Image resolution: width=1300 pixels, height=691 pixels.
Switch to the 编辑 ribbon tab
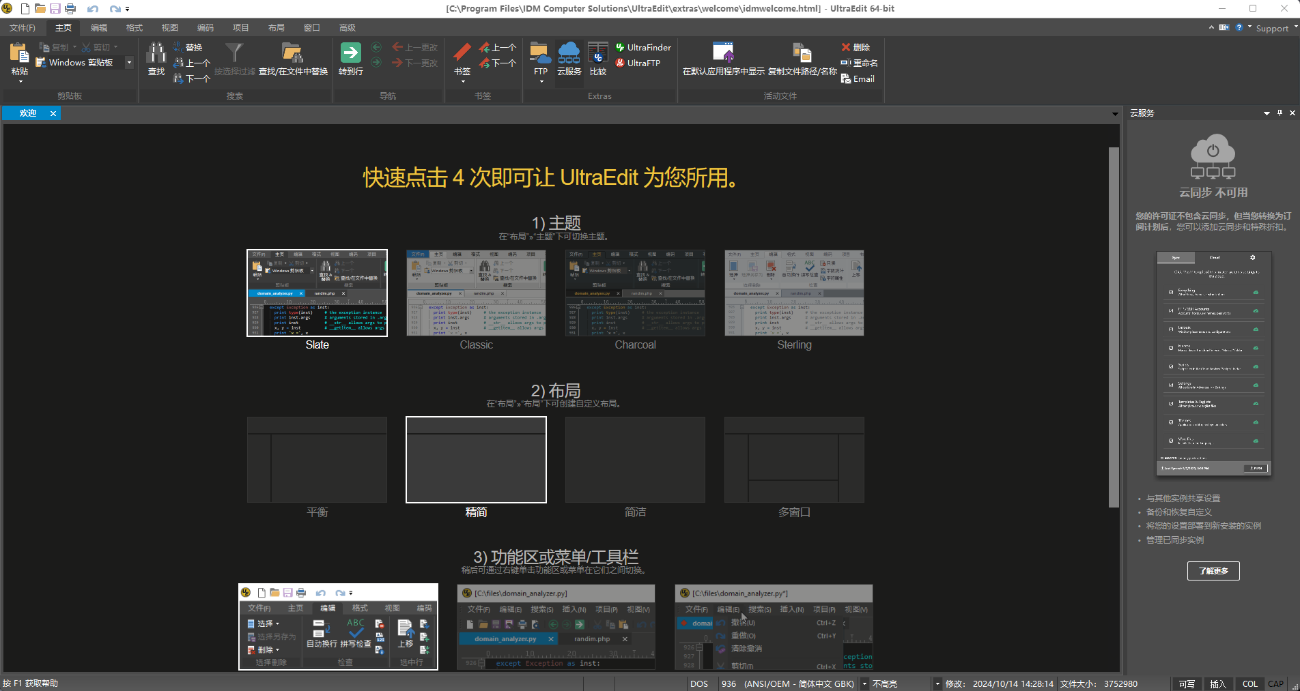(x=99, y=28)
